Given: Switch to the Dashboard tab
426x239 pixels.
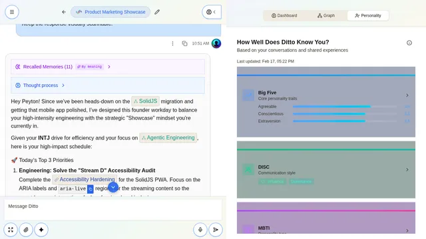Looking at the screenshot, I should click(x=284, y=15).
